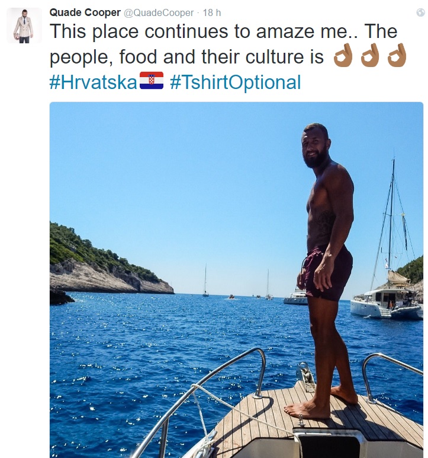Click the leftmost distant sailboat on horizon
This screenshot has width=428, height=458.
[205, 281]
